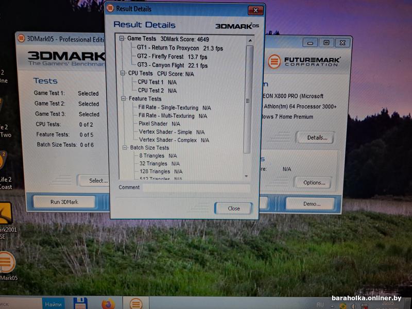
Task: Click the "Game Test 3:" label in Tests
Action: pos(50,114)
